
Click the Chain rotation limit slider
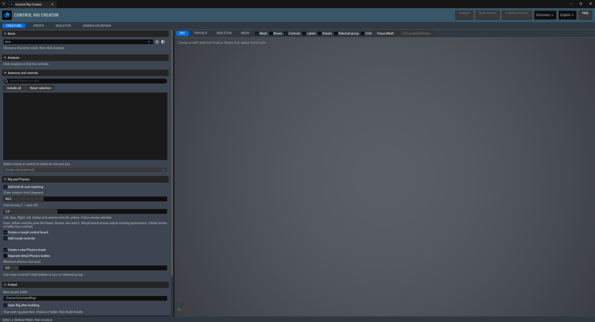(85, 199)
